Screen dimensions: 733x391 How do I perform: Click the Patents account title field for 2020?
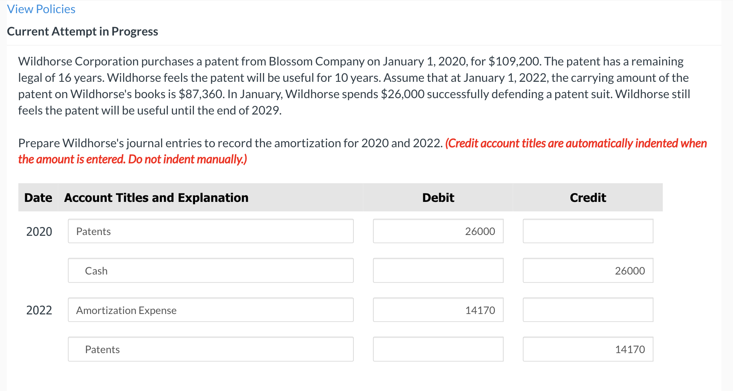click(211, 231)
